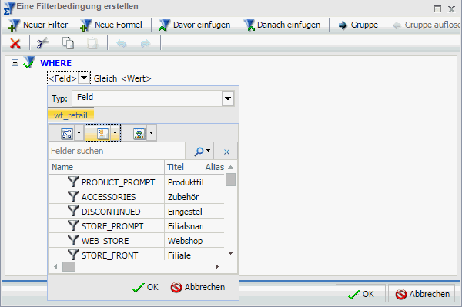
Task: Click the Gruppe arrow button
Action: 358,25
